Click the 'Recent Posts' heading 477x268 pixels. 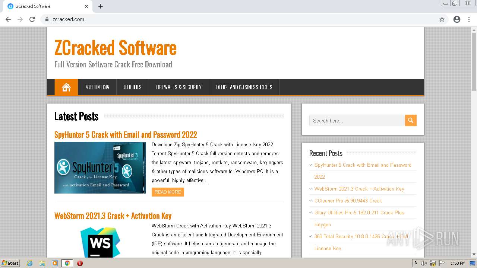[x=326, y=153]
